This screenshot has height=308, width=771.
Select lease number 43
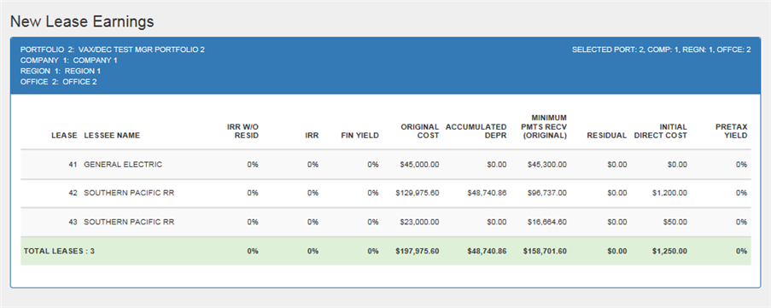pyautogui.click(x=73, y=222)
